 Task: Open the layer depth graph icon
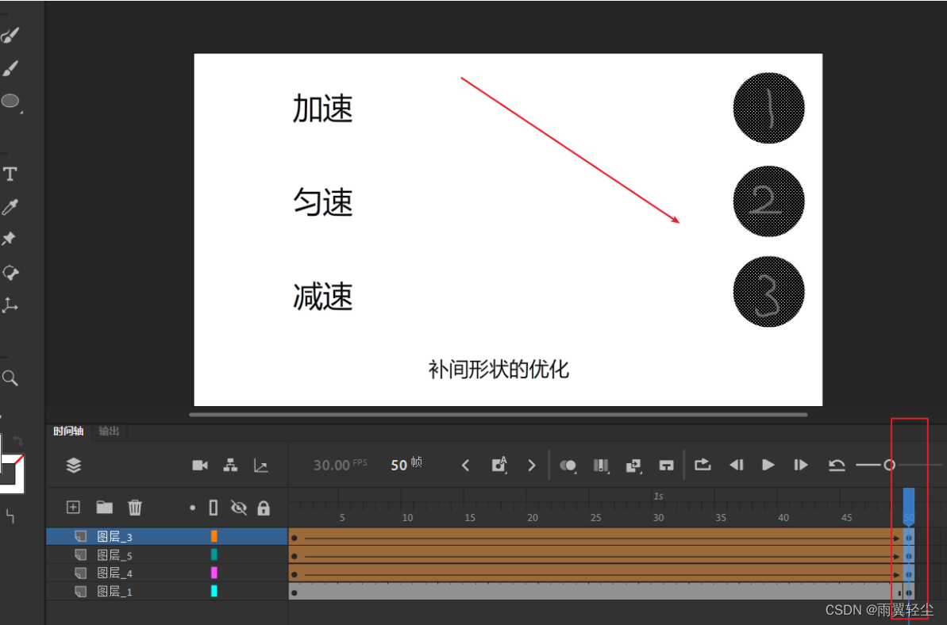[261, 465]
